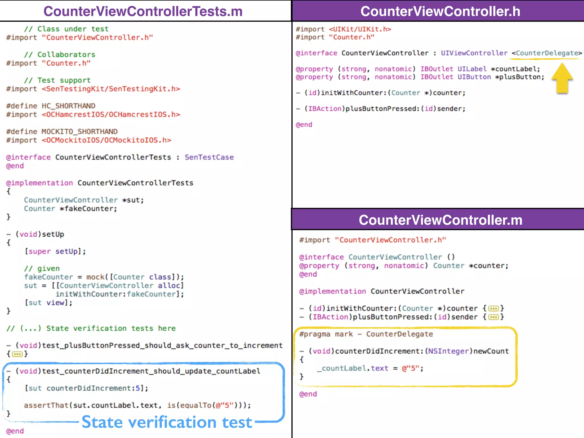Click the "// Test support" comment
The width and height of the screenshot is (584, 438).
coord(57,80)
